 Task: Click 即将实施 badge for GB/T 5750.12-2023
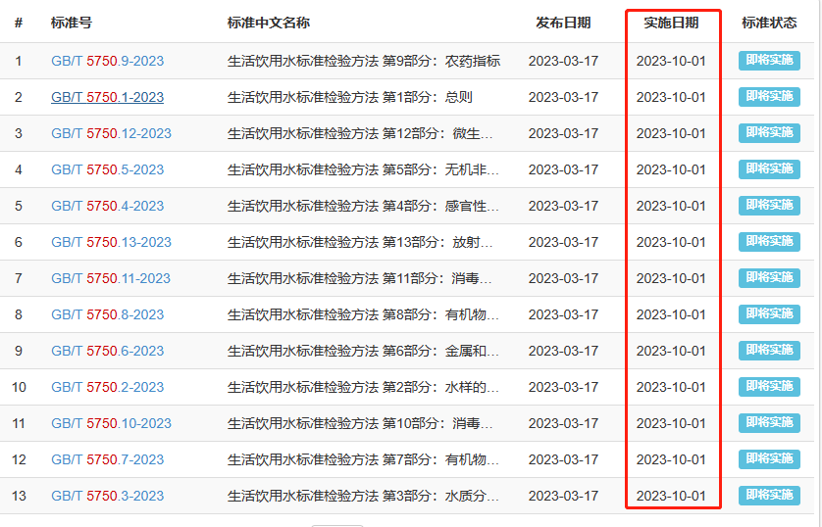(769, 133)
